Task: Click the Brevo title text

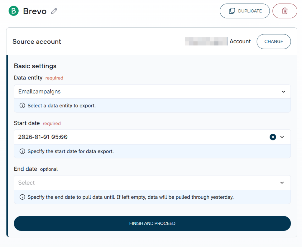Action: point(35,11)
